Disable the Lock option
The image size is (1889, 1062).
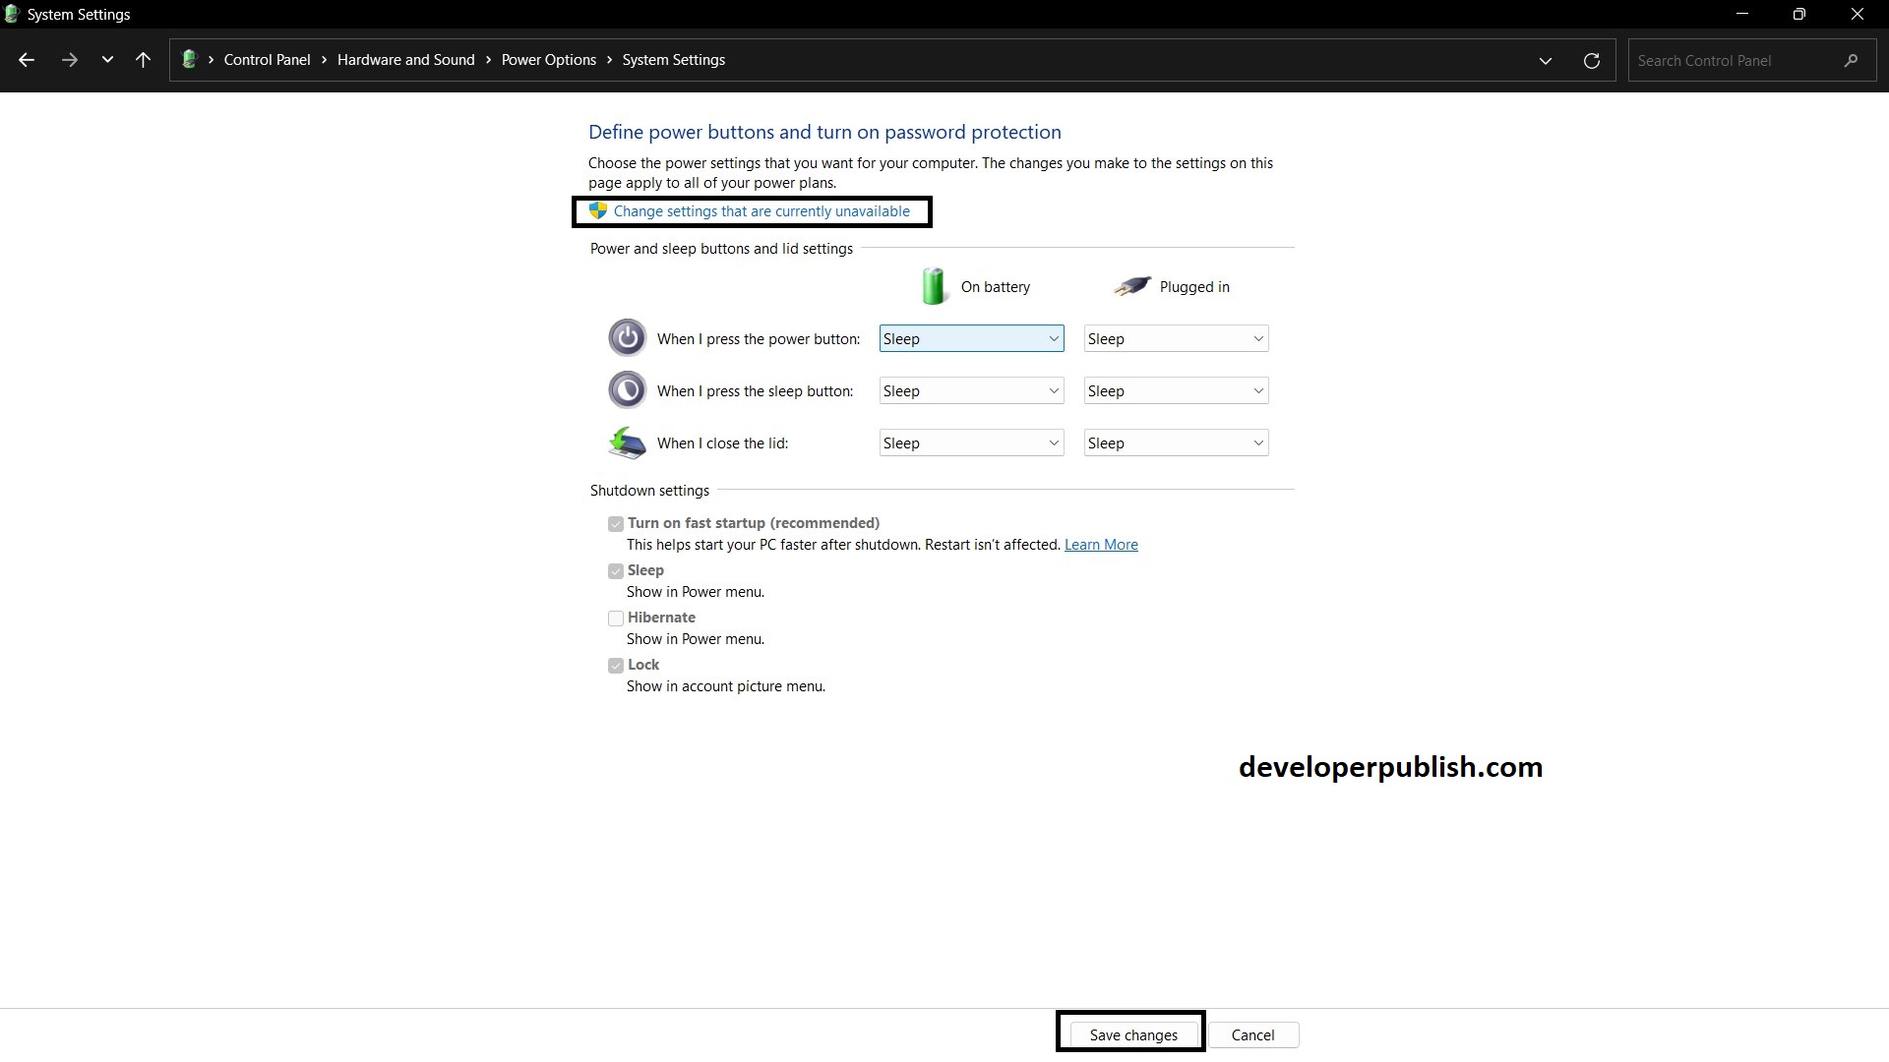pos(615,666)
